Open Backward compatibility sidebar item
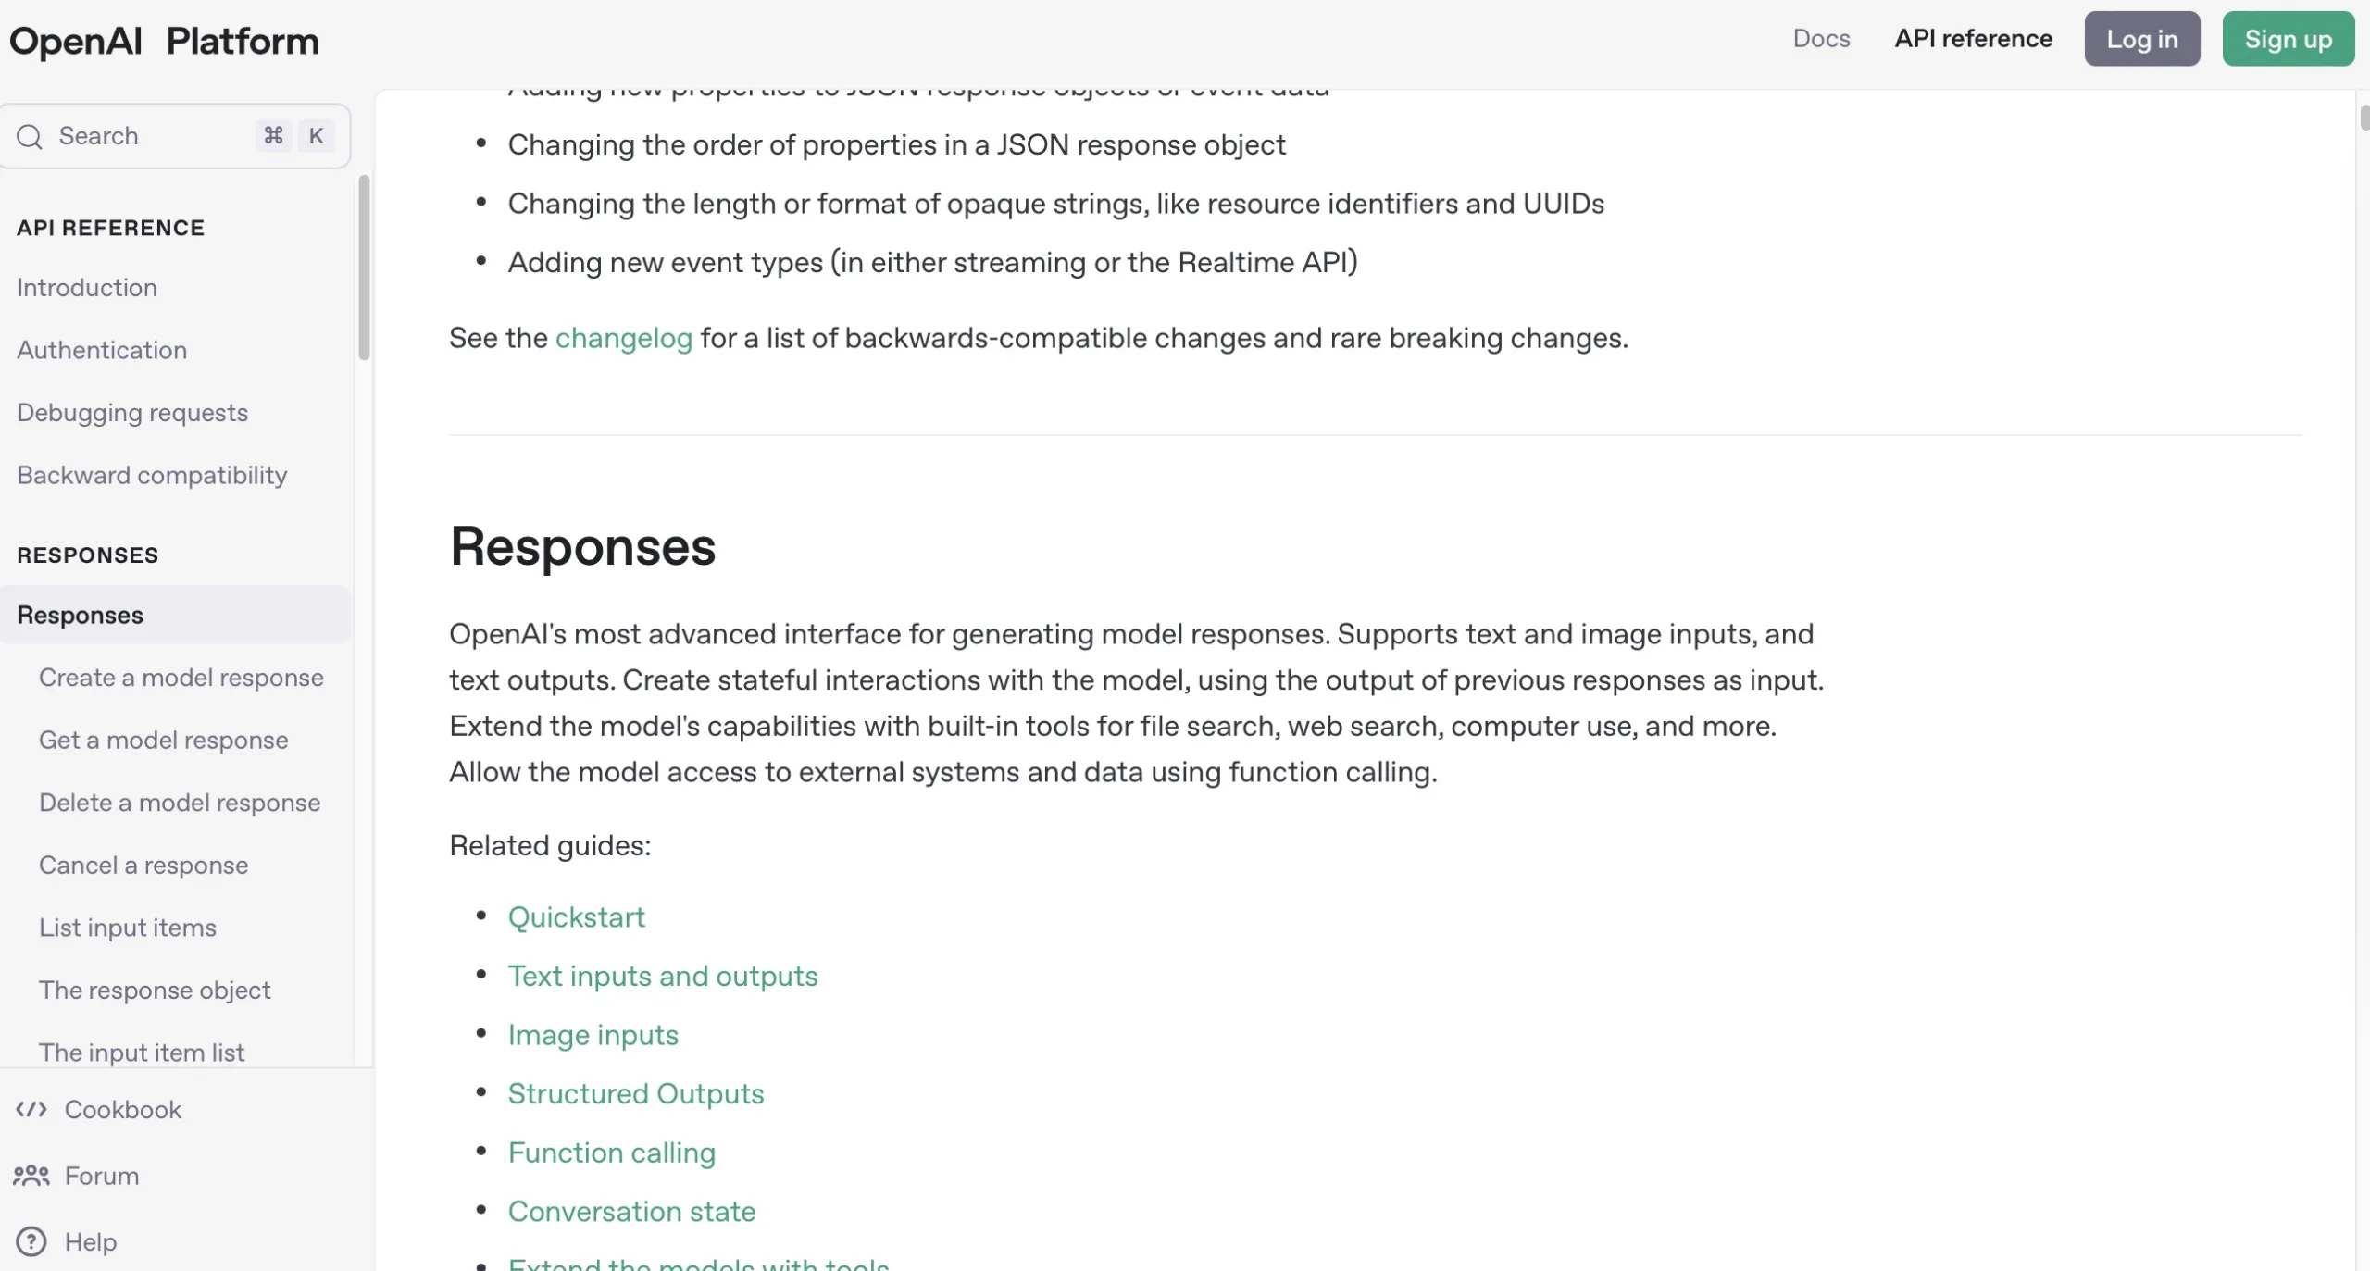Viewport: 2370px width, 1271px height. pos(152,476)
